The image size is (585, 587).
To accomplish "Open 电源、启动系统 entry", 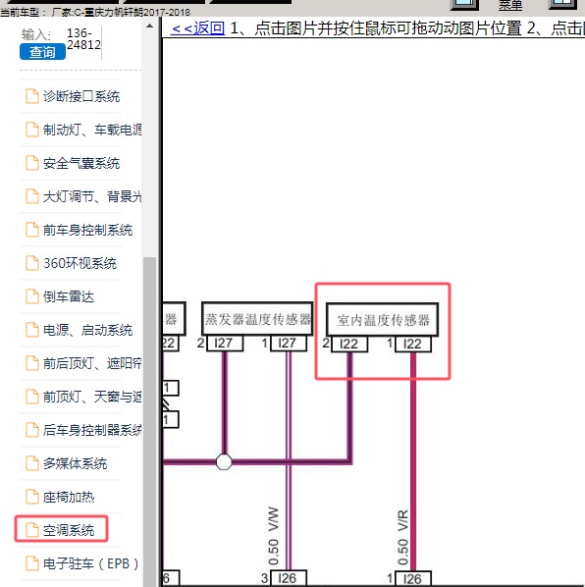I will (87, 330).
